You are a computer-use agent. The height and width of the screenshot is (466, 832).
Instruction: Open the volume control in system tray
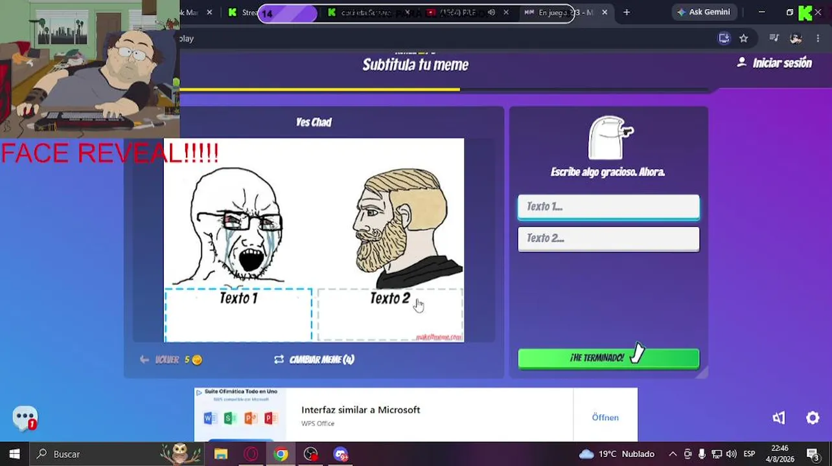(731, 454)
